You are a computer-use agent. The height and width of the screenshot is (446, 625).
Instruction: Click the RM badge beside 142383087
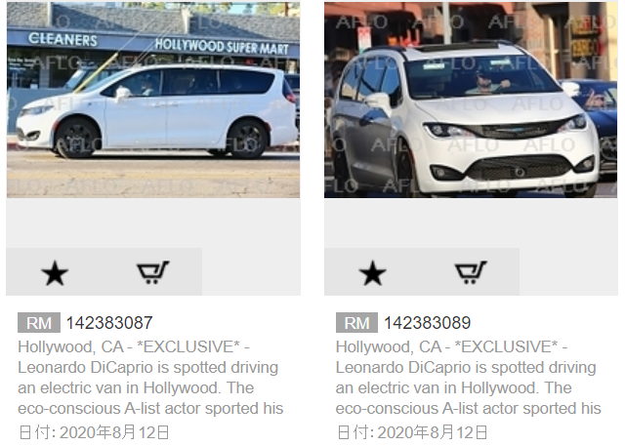[39, 323]
